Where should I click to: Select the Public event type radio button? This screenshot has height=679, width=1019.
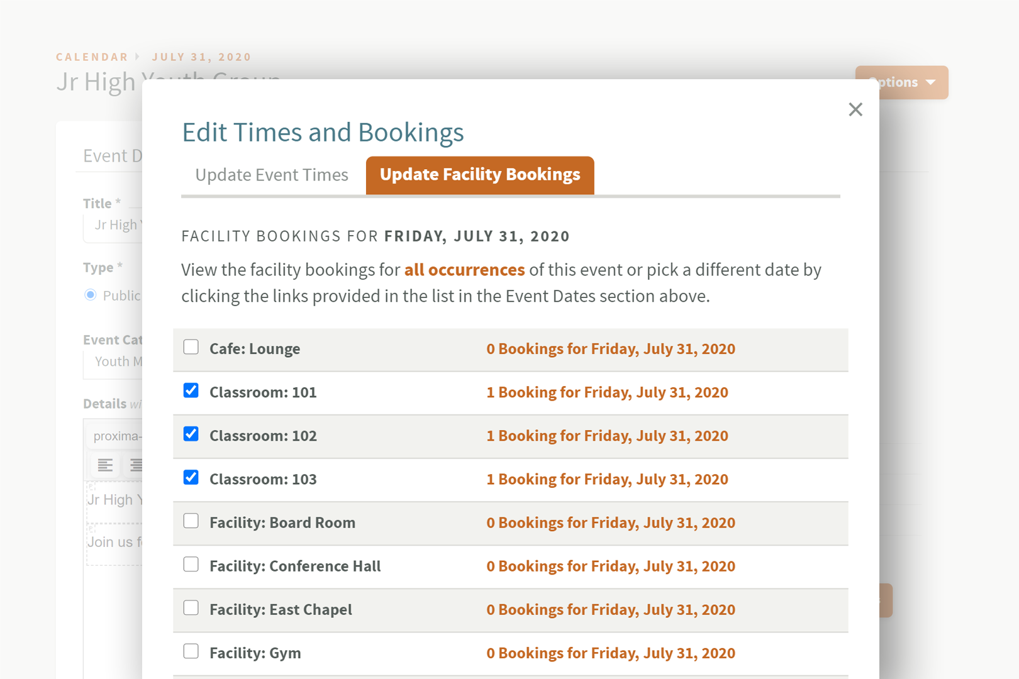90,295
